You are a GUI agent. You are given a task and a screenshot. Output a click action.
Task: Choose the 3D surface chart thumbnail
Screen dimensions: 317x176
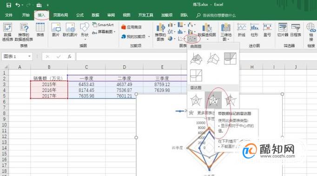coord(196,59)
